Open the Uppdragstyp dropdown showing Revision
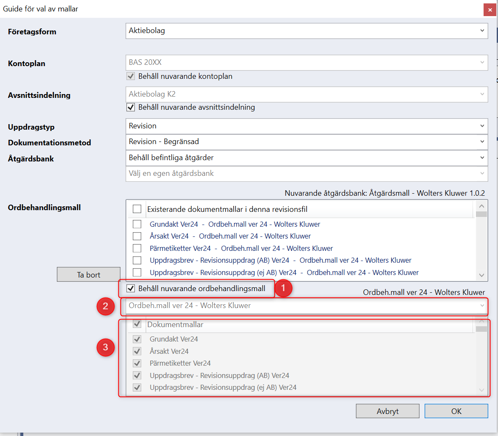498x436 pixels. [x=307, y=126]
